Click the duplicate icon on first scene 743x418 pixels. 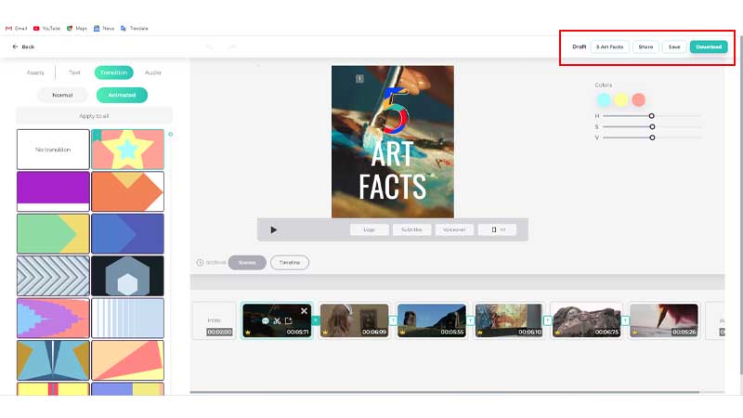pos(289,320)
